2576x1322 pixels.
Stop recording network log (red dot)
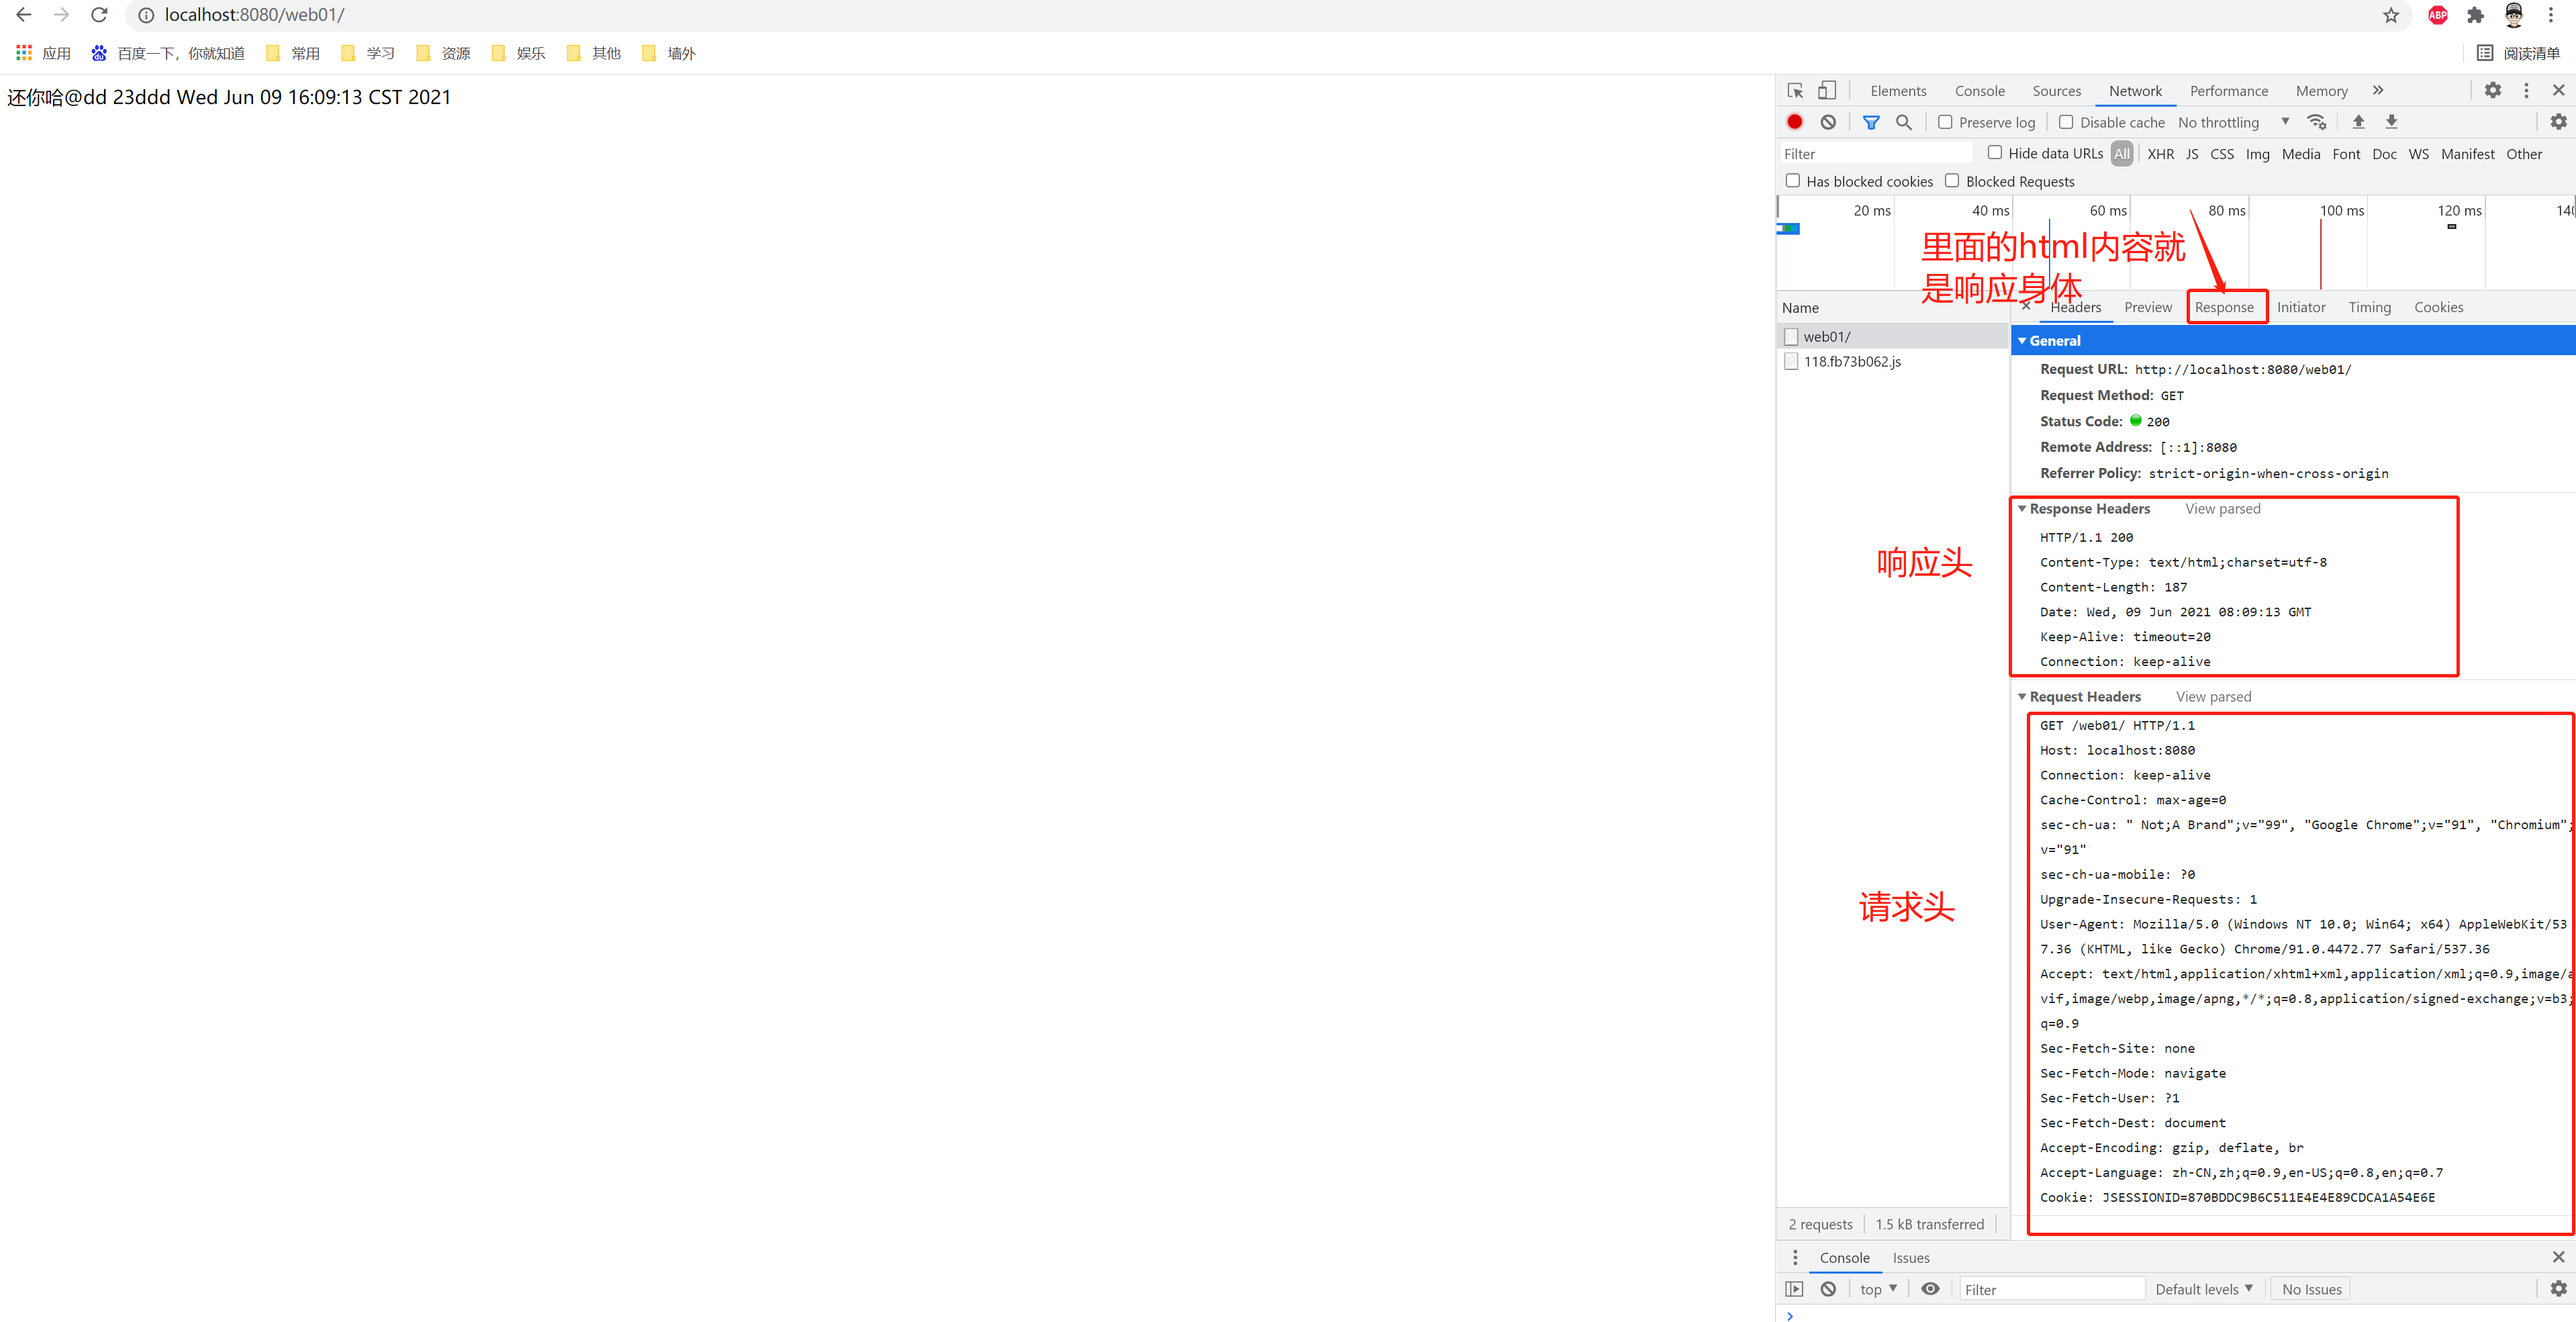1795,122
